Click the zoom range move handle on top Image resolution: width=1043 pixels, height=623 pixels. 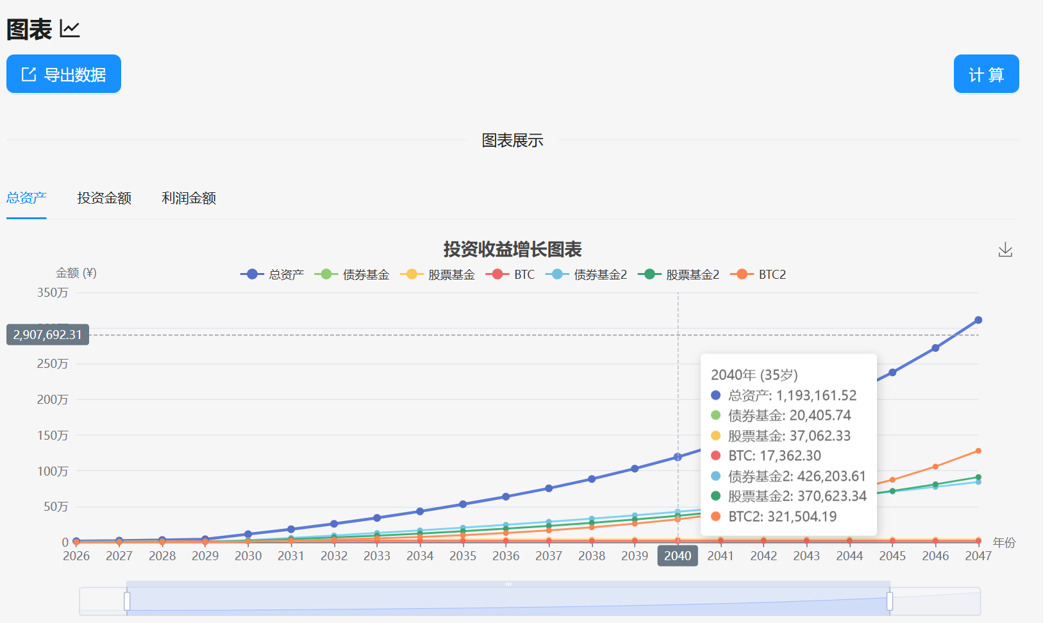tap(508, 584)
